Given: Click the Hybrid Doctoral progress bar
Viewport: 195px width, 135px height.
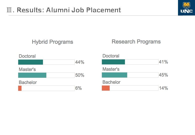Looking at the screenshot, I should pyautogui.click(x=46, y=62).
